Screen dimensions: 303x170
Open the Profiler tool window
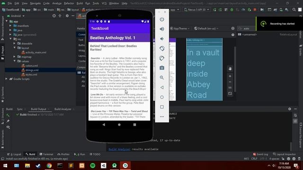click(63, 154)
